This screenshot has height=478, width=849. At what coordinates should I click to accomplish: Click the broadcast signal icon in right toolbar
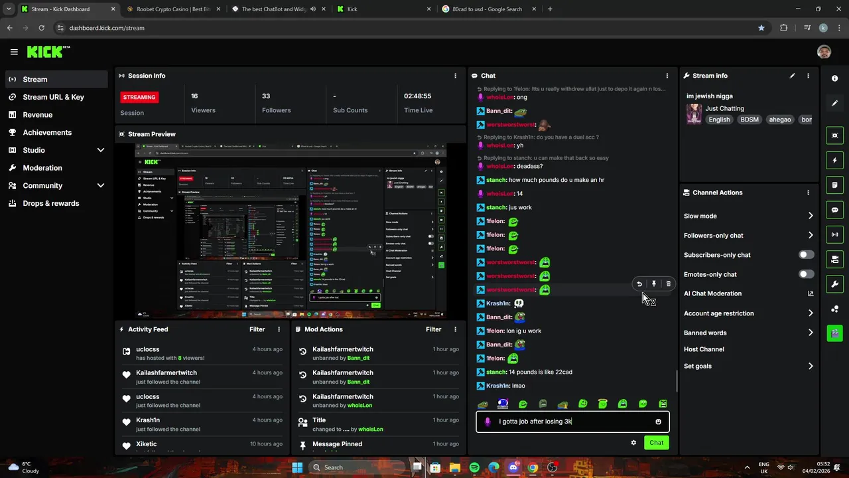834,234
